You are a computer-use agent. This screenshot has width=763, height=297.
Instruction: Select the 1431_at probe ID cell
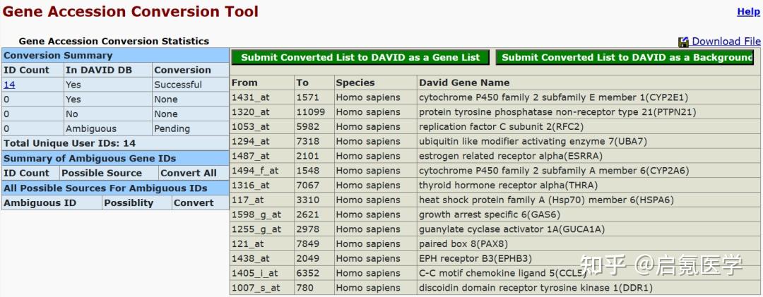(250, 97)
